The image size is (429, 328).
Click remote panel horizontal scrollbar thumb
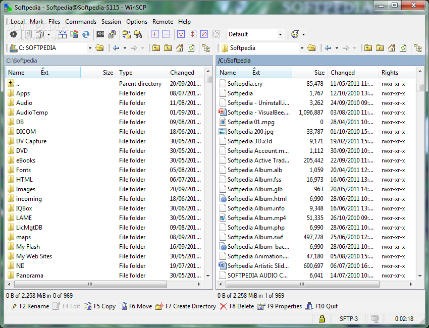302,284
